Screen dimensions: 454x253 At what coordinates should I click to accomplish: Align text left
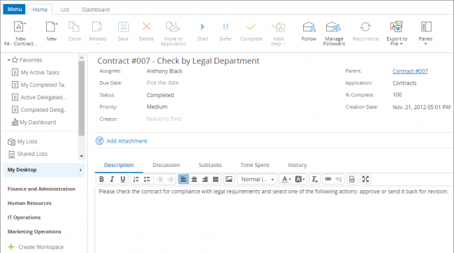coord(183,180)
